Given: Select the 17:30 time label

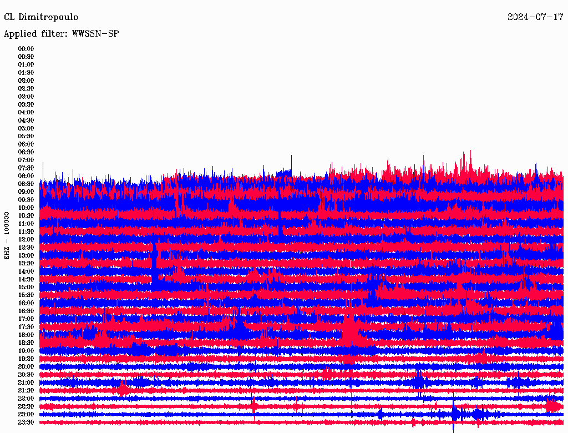Looking at the screenshot, I should (x=26, y=327).
